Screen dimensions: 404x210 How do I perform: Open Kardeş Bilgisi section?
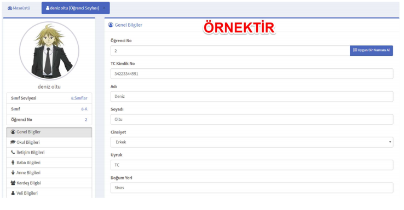pos(49,183)
